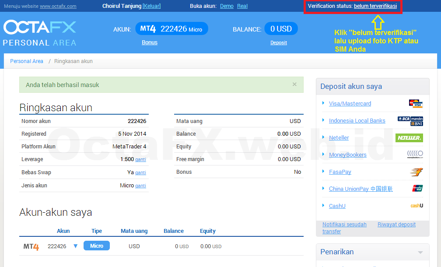The height and width of the screenshot is (267, 441).
Task: Open the Deposit link under balance
Action: tap(279, 42)
